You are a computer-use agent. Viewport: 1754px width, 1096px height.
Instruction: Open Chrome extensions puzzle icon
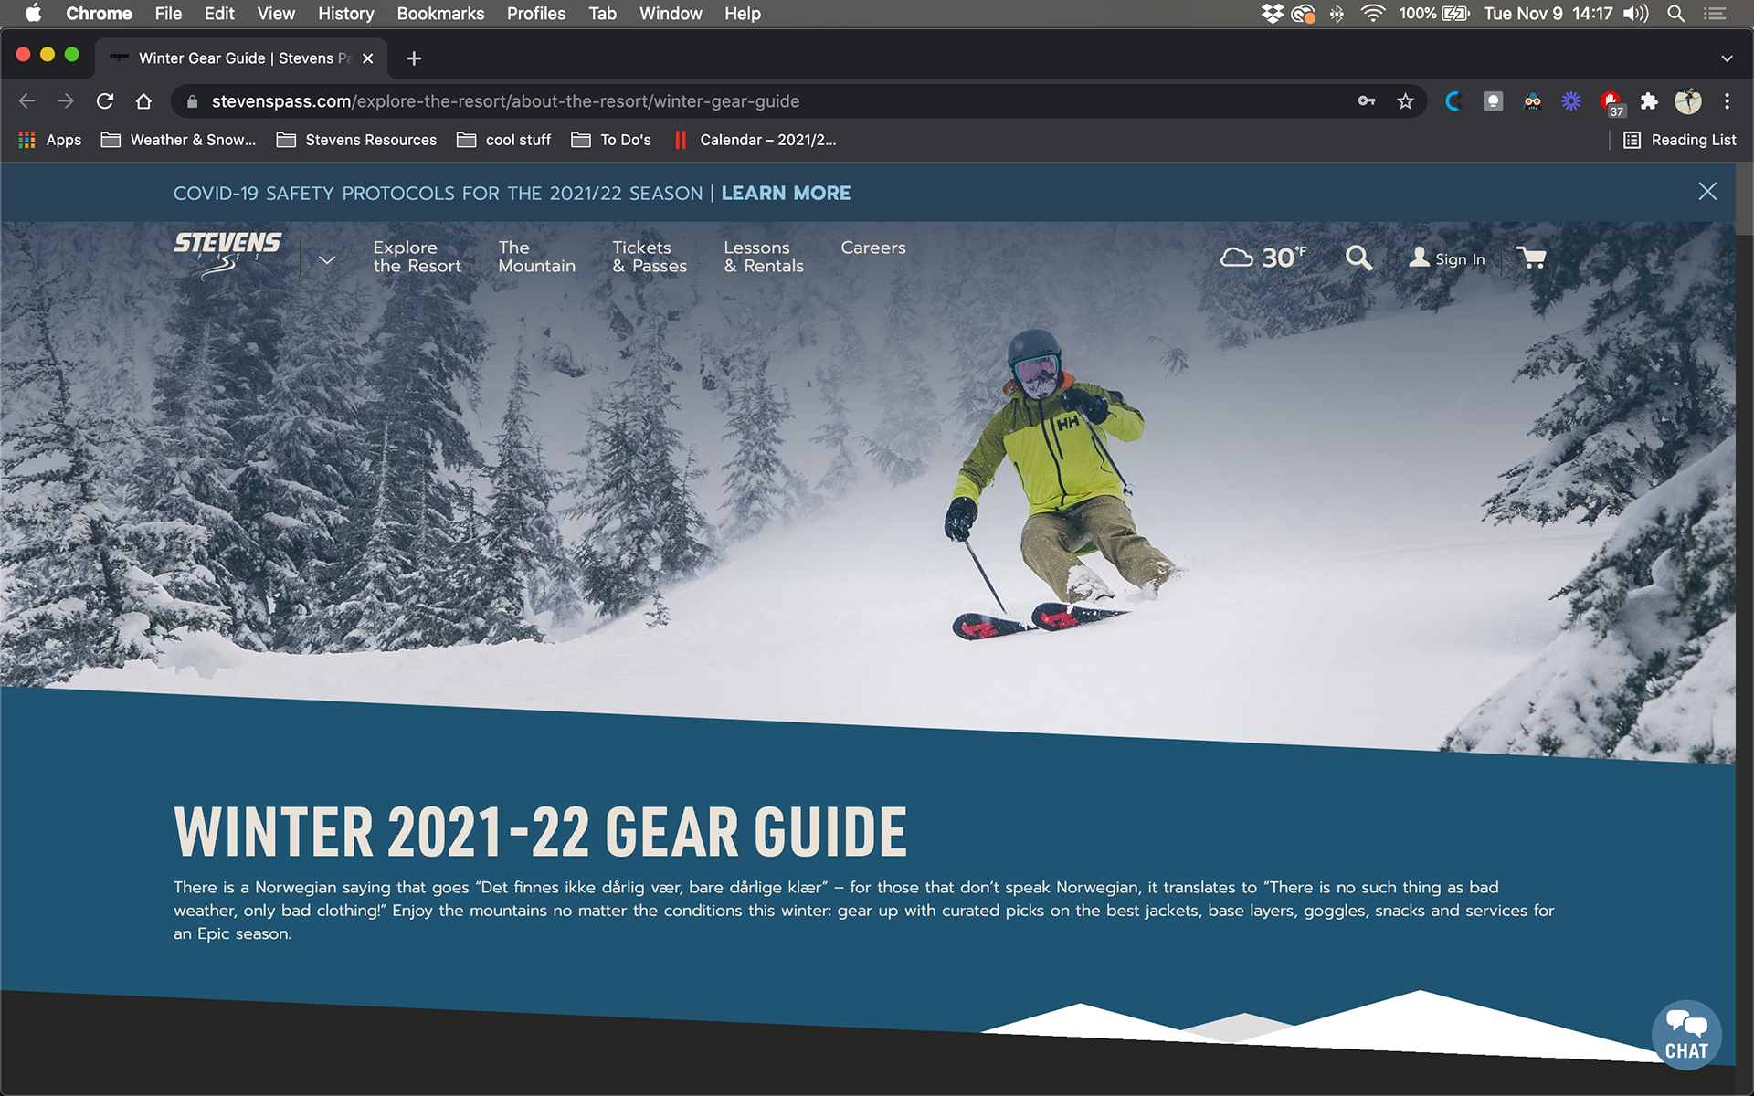(x=1649, y=101)
